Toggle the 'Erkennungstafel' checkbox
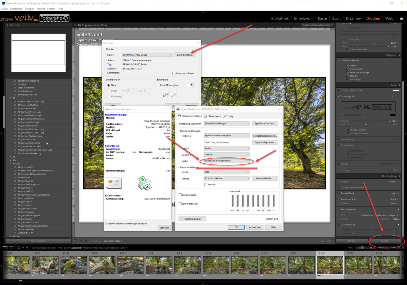 (x=338, y=96)
